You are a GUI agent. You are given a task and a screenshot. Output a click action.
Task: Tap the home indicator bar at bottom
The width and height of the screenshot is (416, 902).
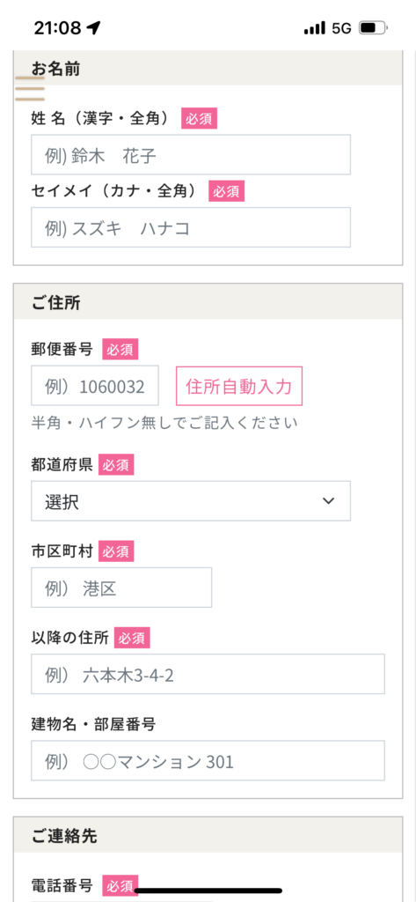click(208, 891)
